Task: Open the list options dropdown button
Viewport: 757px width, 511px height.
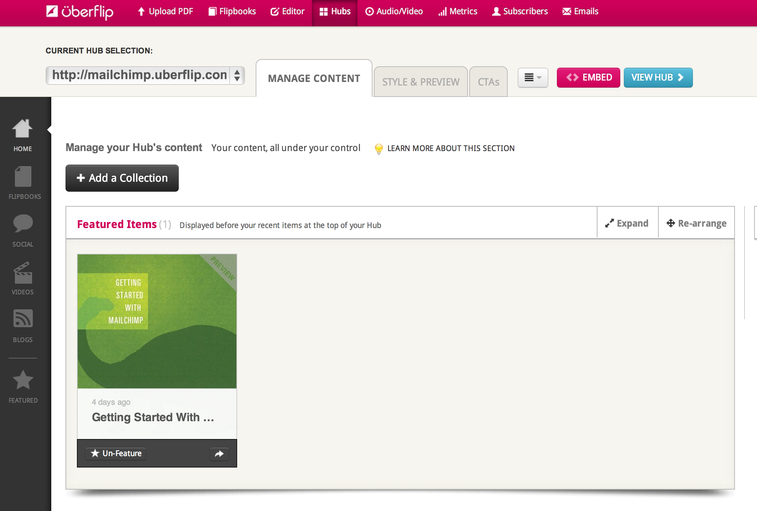Action: pyautogui.click(x=533, y=78)
